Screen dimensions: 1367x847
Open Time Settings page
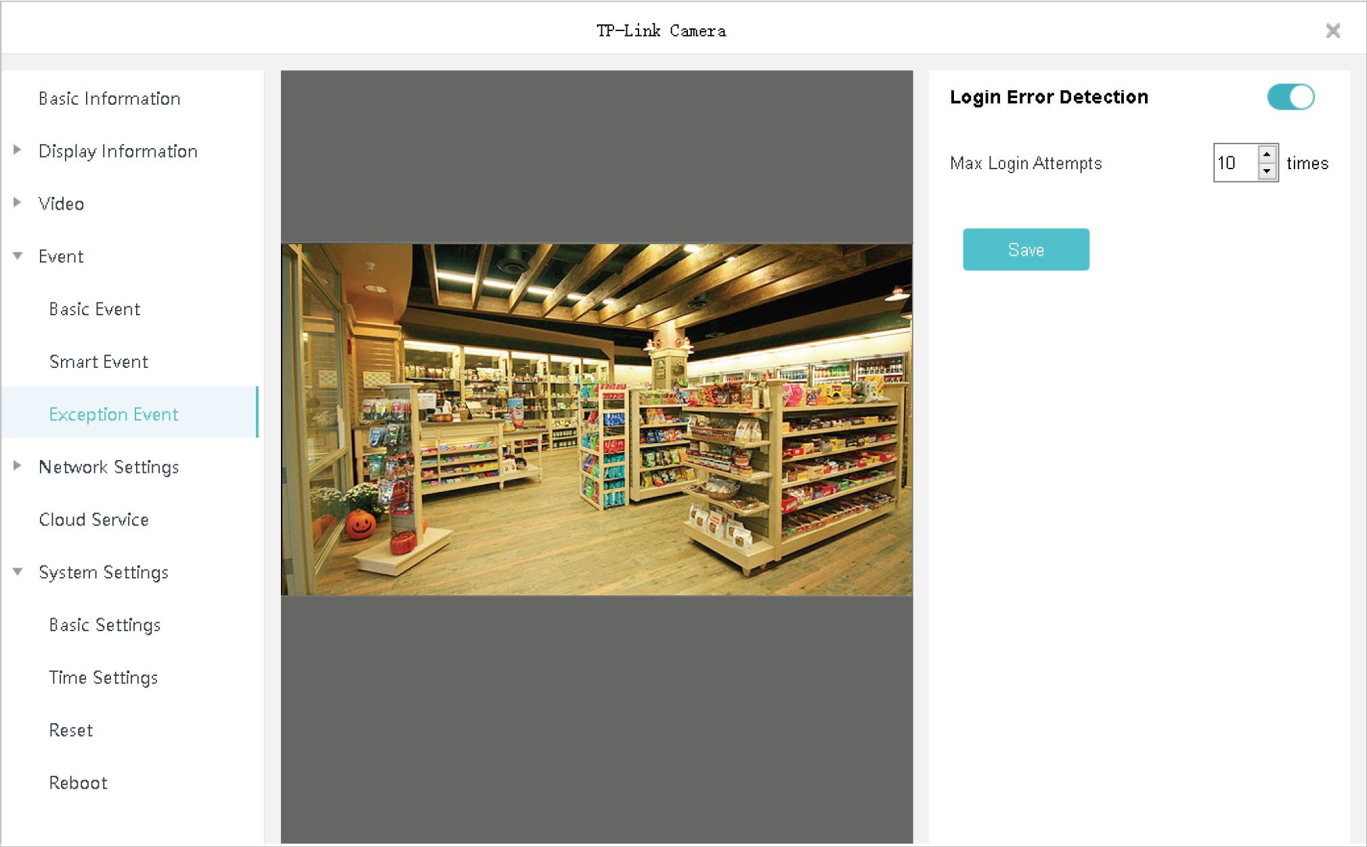[x=103, y=678]
